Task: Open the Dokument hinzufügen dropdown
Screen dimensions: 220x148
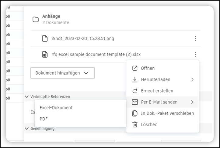Action: [x=62, y=73]
